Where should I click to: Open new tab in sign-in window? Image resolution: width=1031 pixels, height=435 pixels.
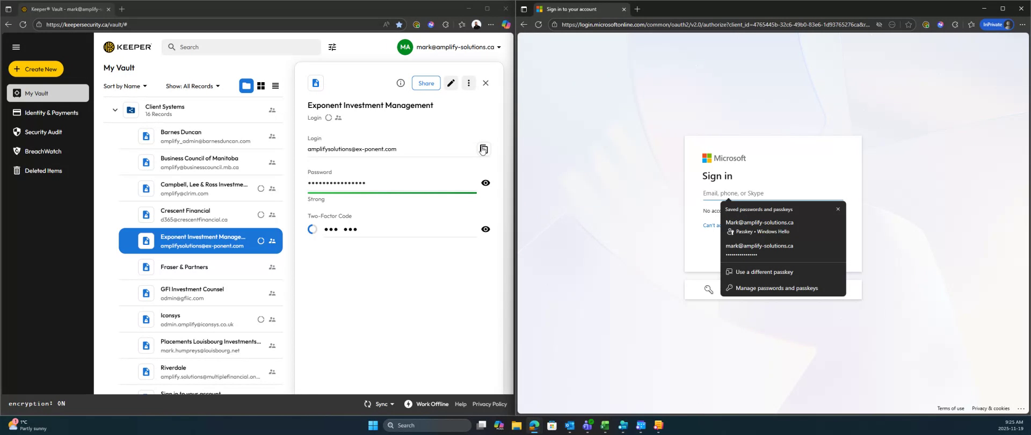(637, 9)
